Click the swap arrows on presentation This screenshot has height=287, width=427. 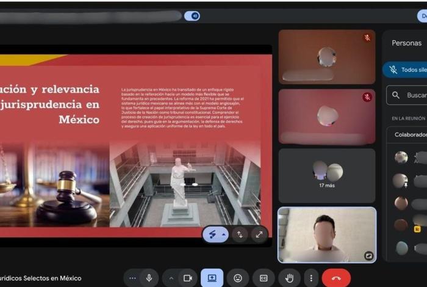pos(239,234)
